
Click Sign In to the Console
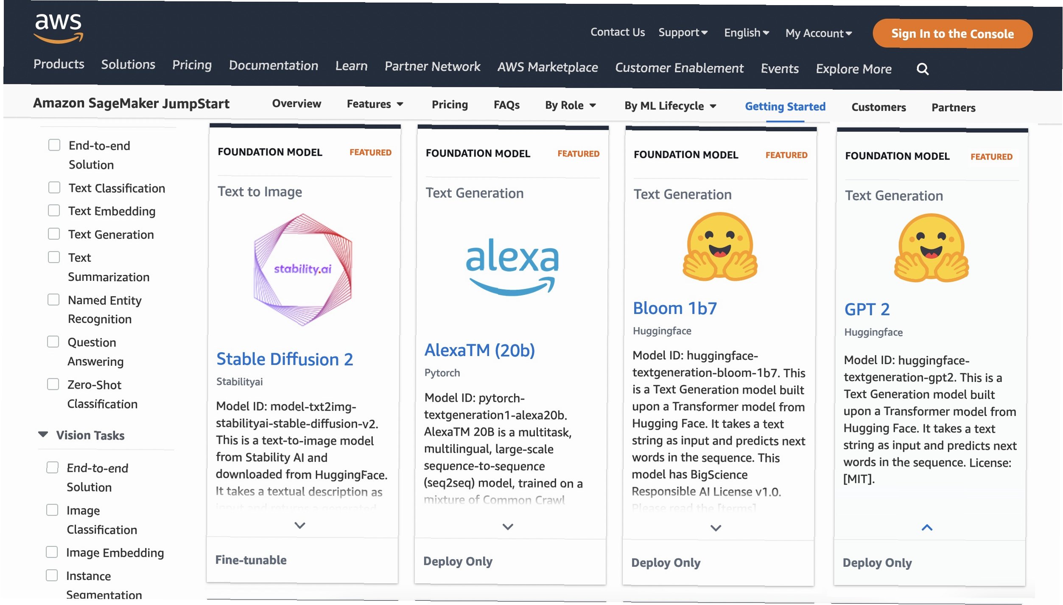pyautogui.click(x=952, y=34)
